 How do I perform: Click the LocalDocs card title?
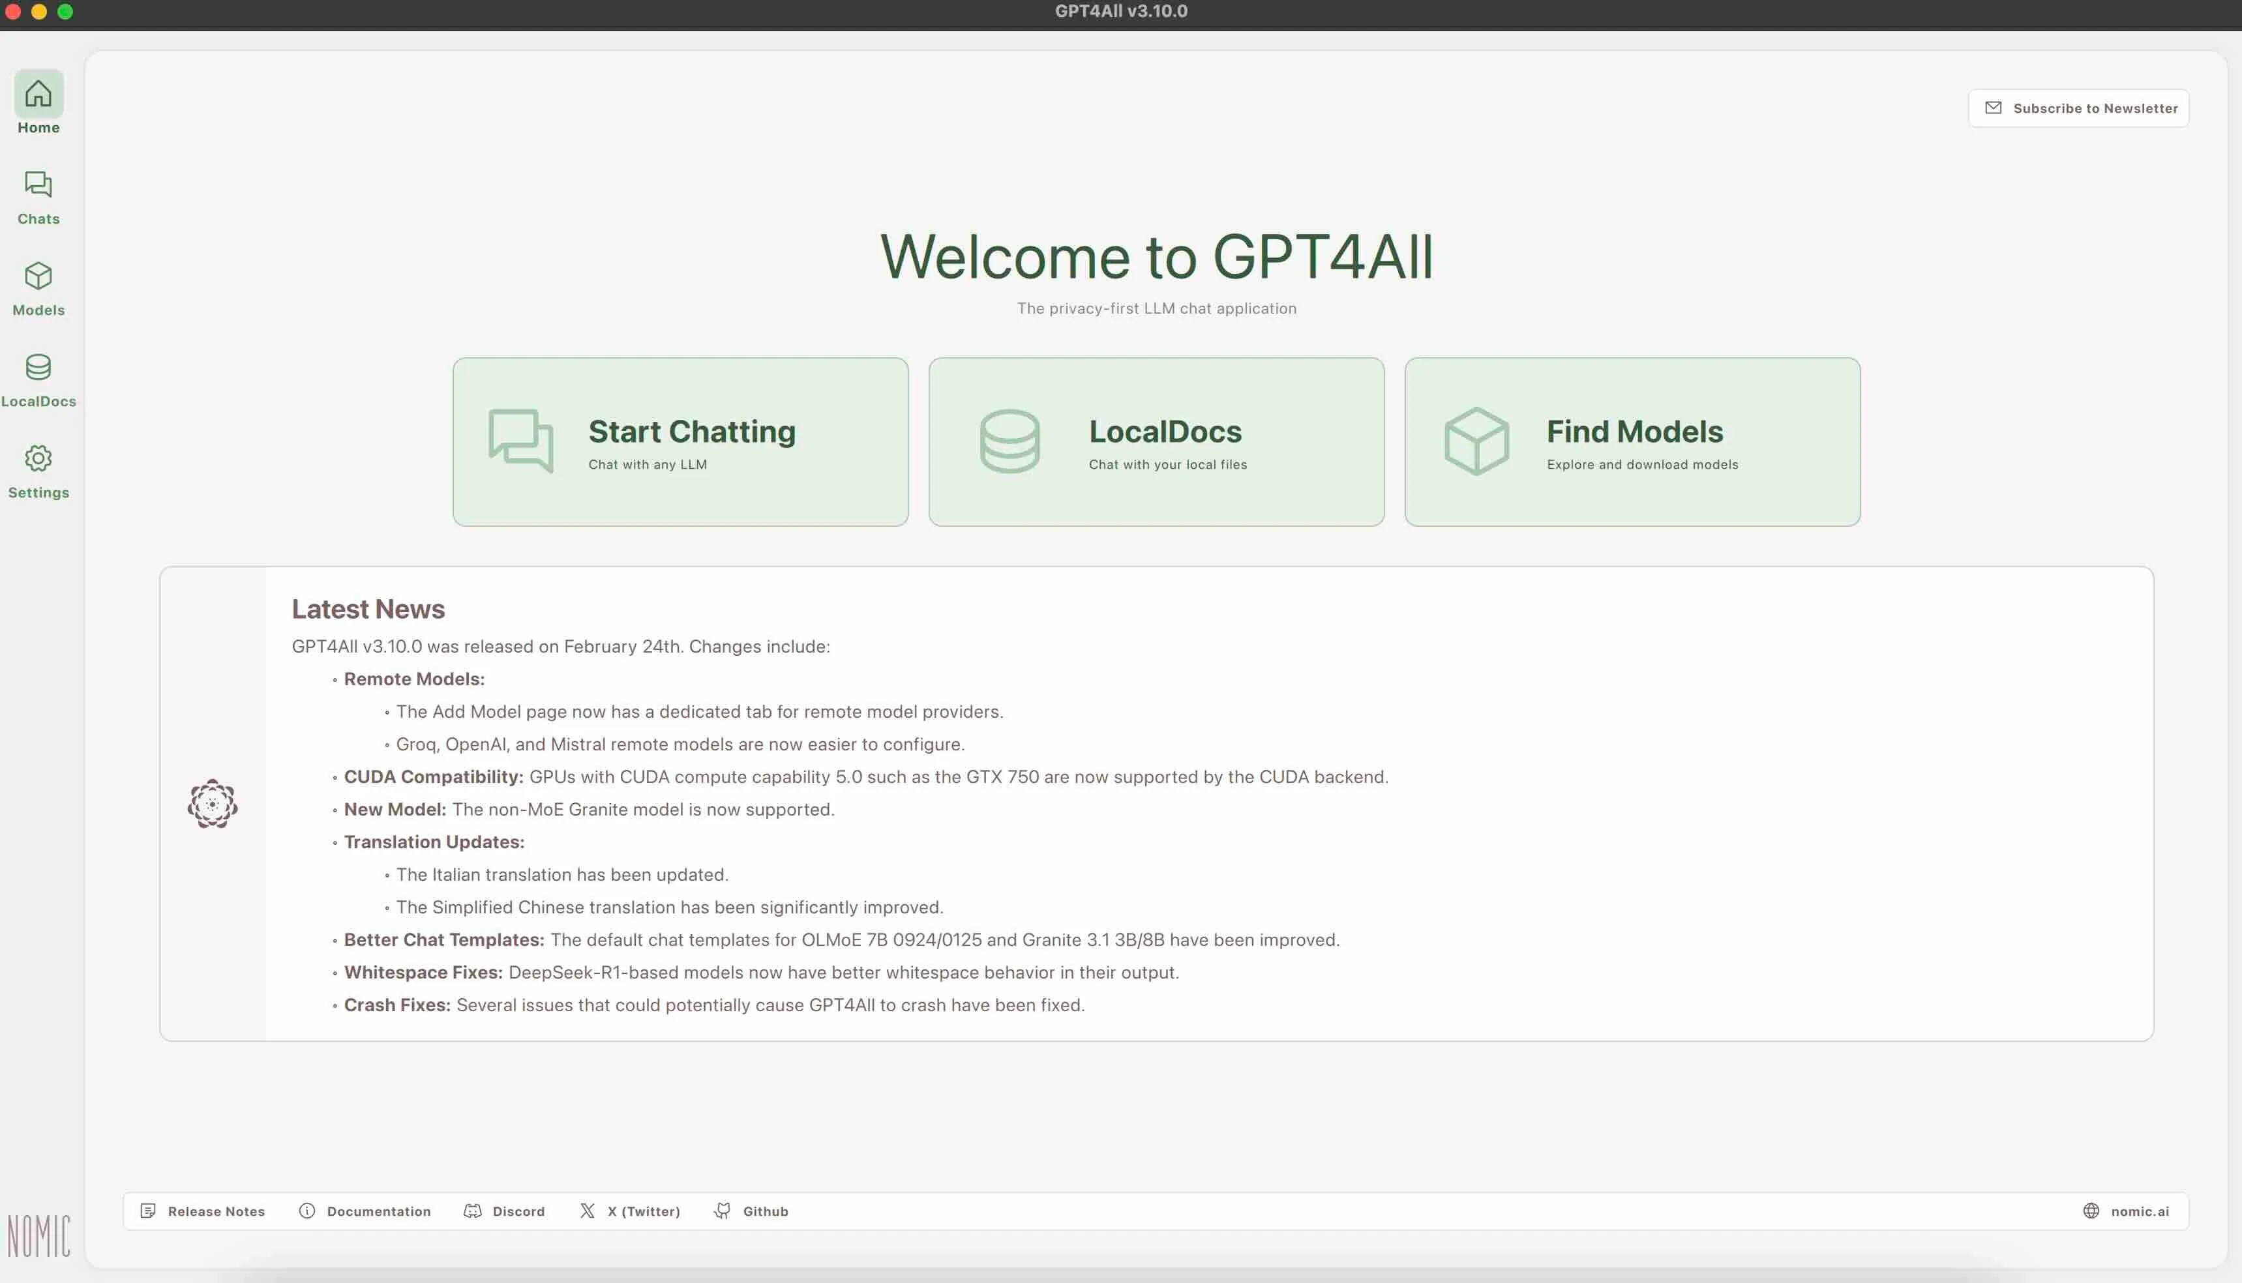tap(1165, 431)
